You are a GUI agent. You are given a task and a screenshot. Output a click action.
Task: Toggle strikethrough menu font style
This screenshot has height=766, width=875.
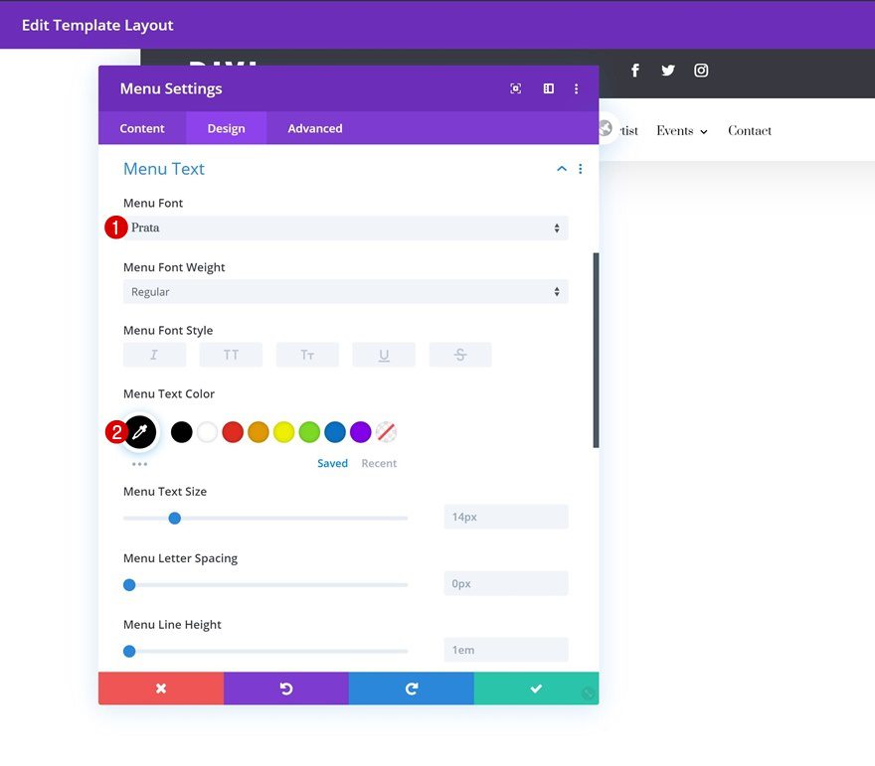tap(460, 355)
